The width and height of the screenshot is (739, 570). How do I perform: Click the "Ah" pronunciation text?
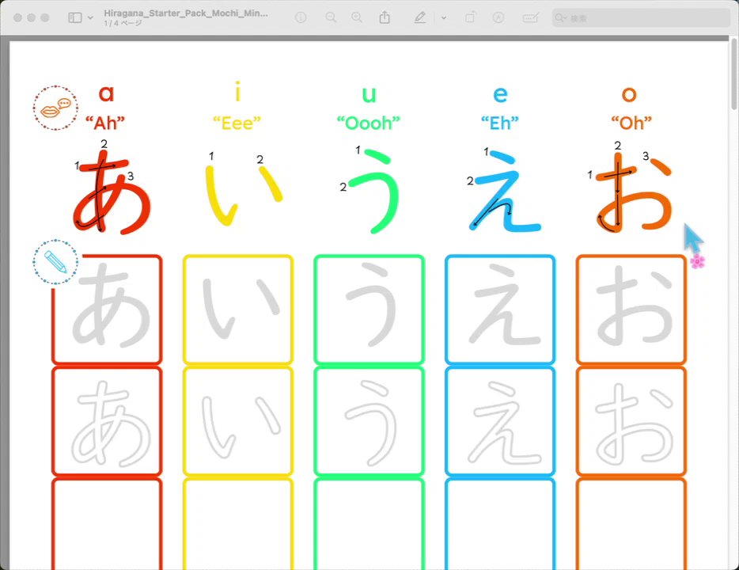(x=105, y=123)
